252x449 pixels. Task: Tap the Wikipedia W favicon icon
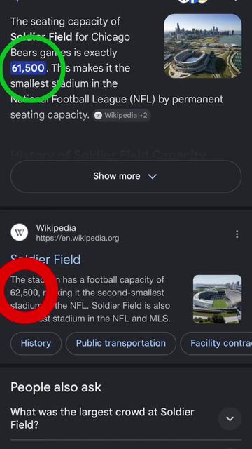[x=20, y=232]
